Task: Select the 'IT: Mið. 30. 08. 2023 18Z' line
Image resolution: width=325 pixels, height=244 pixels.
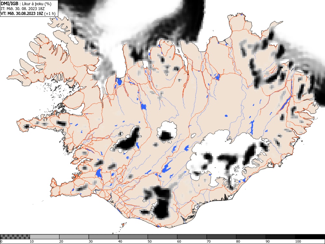Action: tap(23, 9)
